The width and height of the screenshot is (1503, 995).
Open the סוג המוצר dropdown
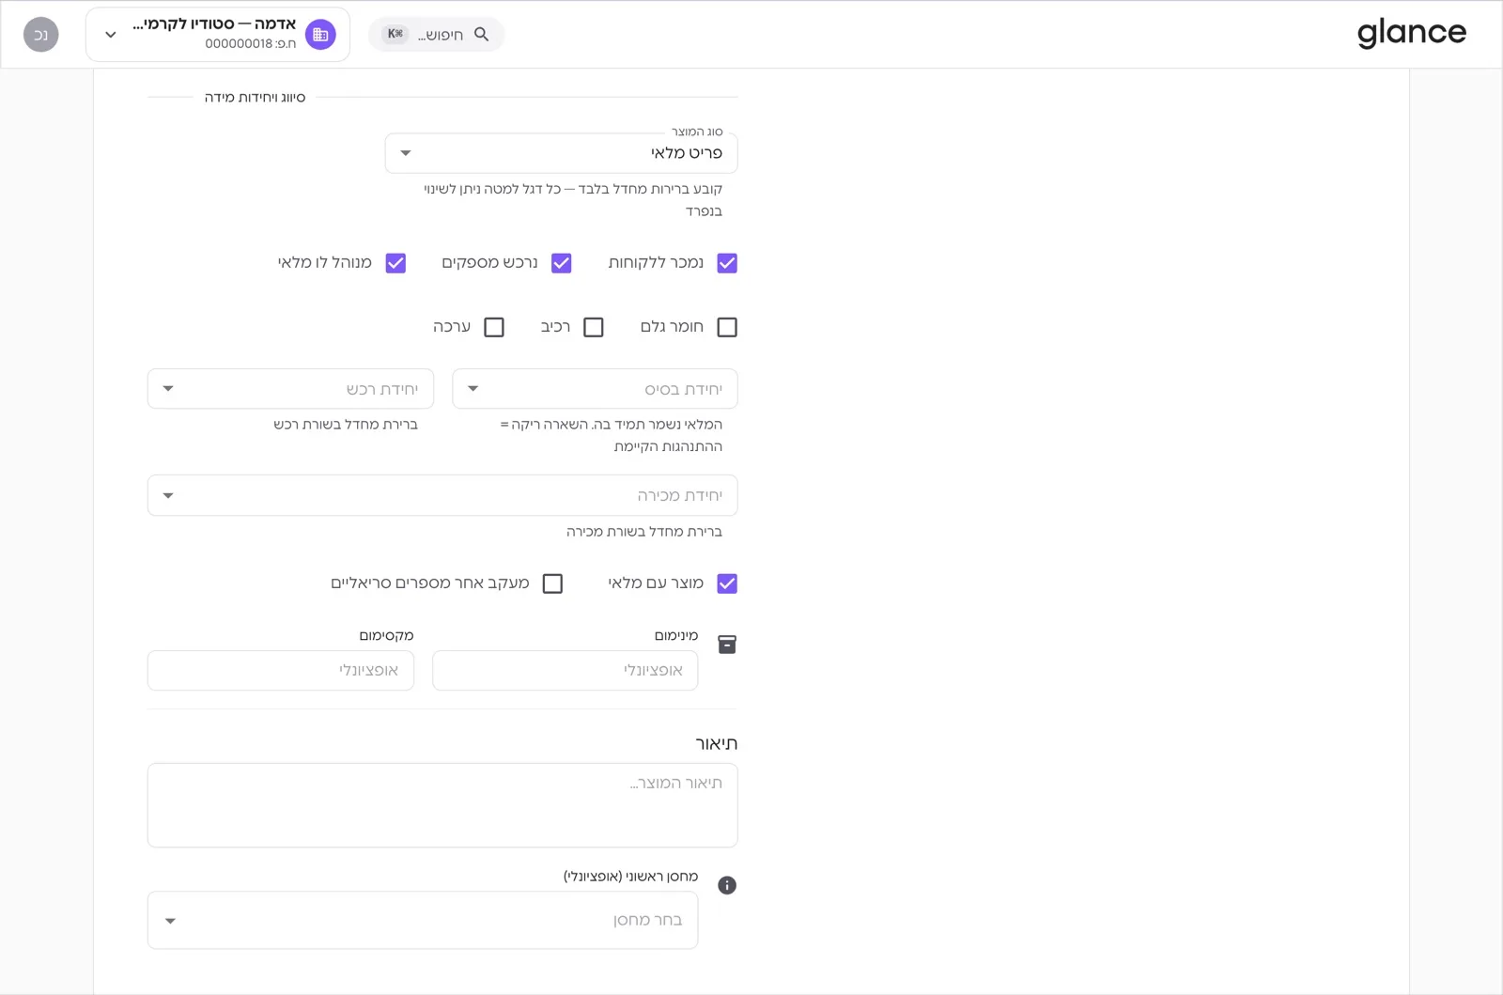tap(561, 153)
